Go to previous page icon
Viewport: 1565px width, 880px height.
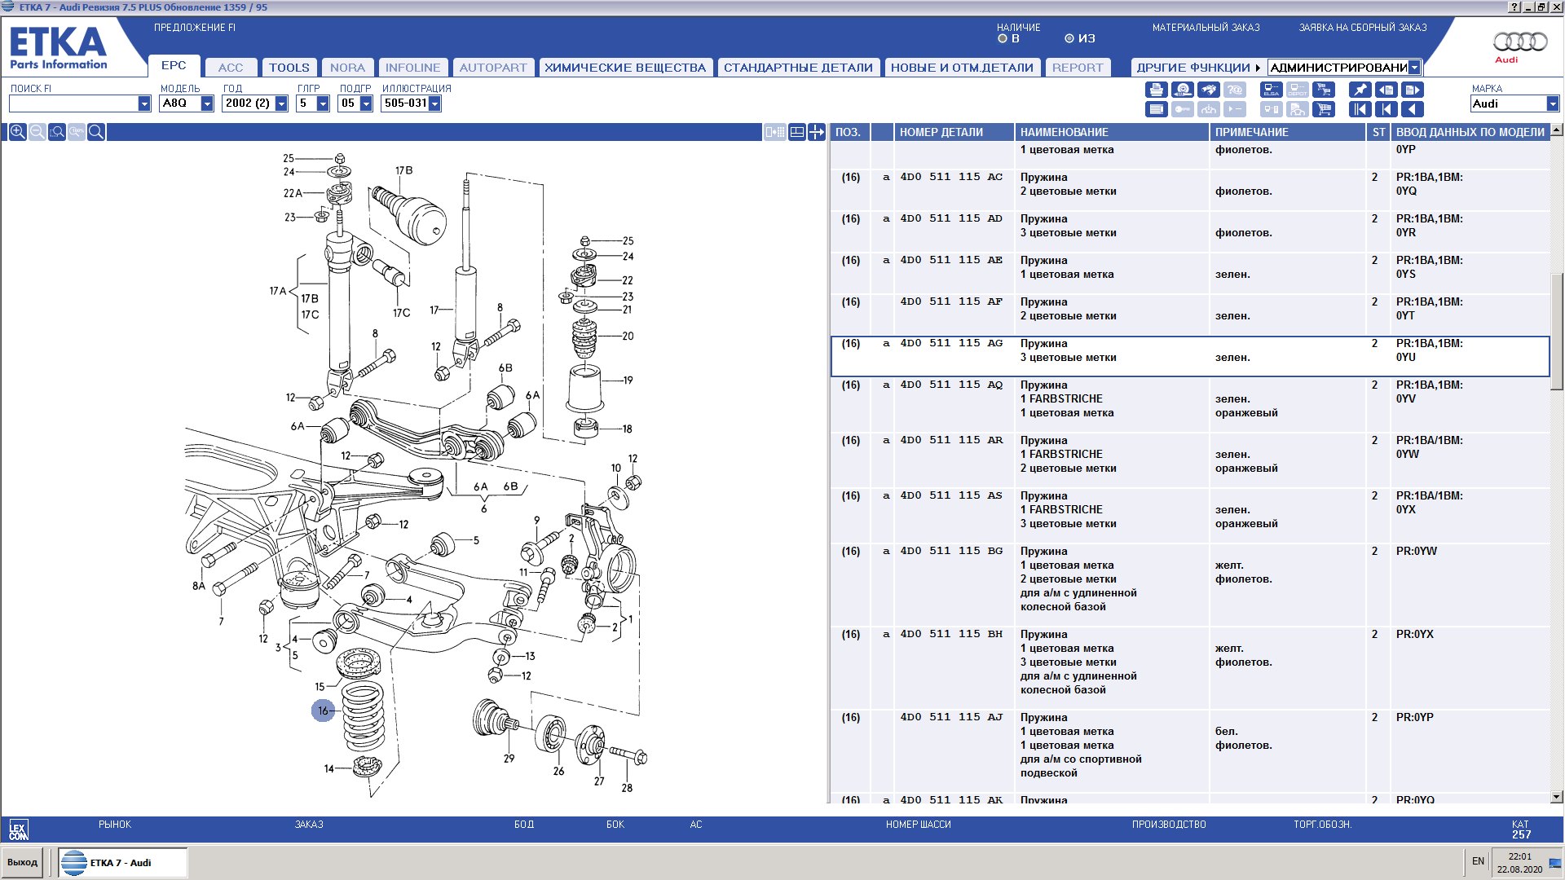[x=1386, y=90]
